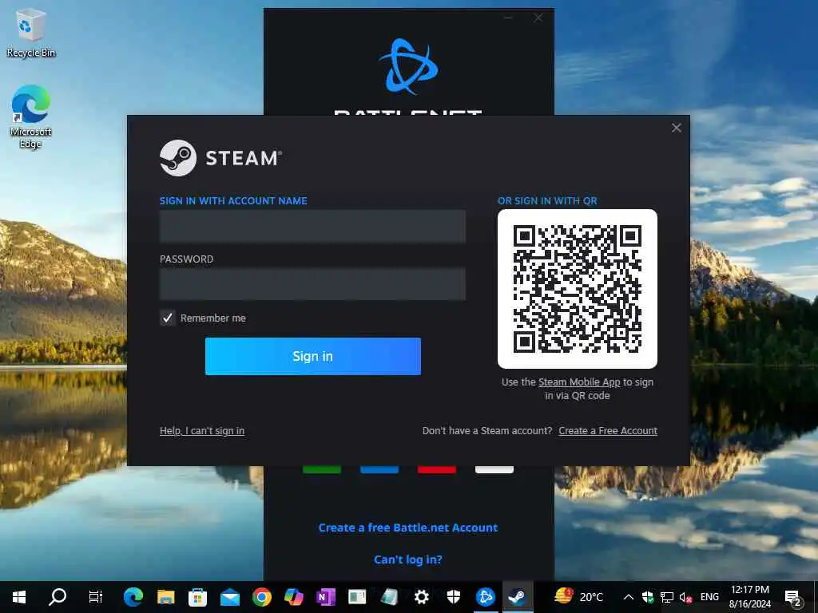Open the clock showing 12:17 PM
The height and width of the screenshot is (613, 818).
[x=749, y=597]
